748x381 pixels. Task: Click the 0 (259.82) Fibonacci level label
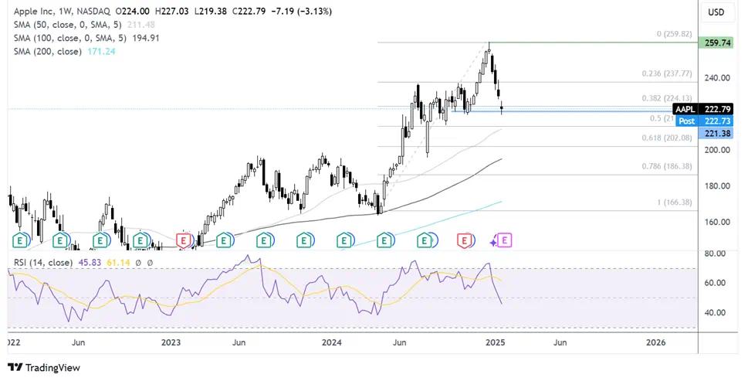(x=674, y=34)
